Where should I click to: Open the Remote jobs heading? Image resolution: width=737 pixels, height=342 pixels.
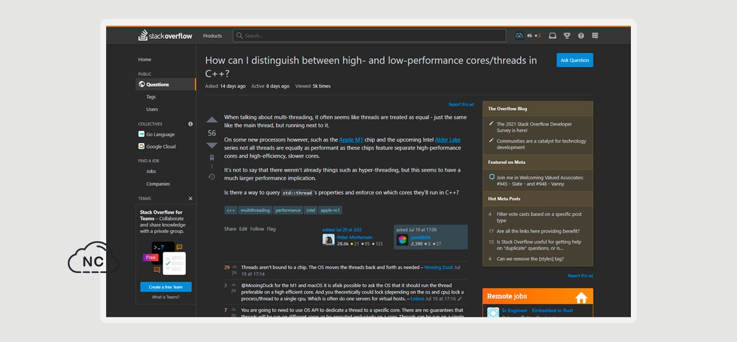pyautogui.click(x=507, y=297)
